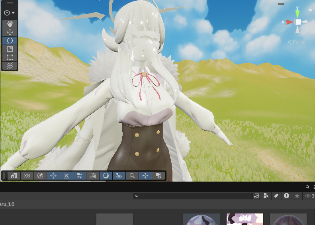
Task: Select the combined Transform tool
Action: pos(10,66)
